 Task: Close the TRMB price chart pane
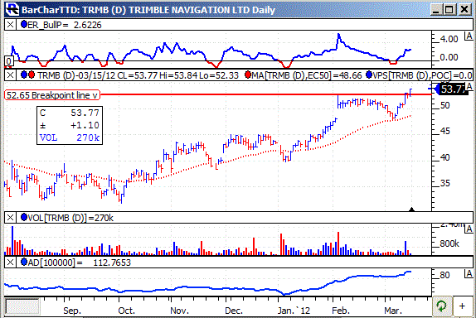[x=10, y=75]
